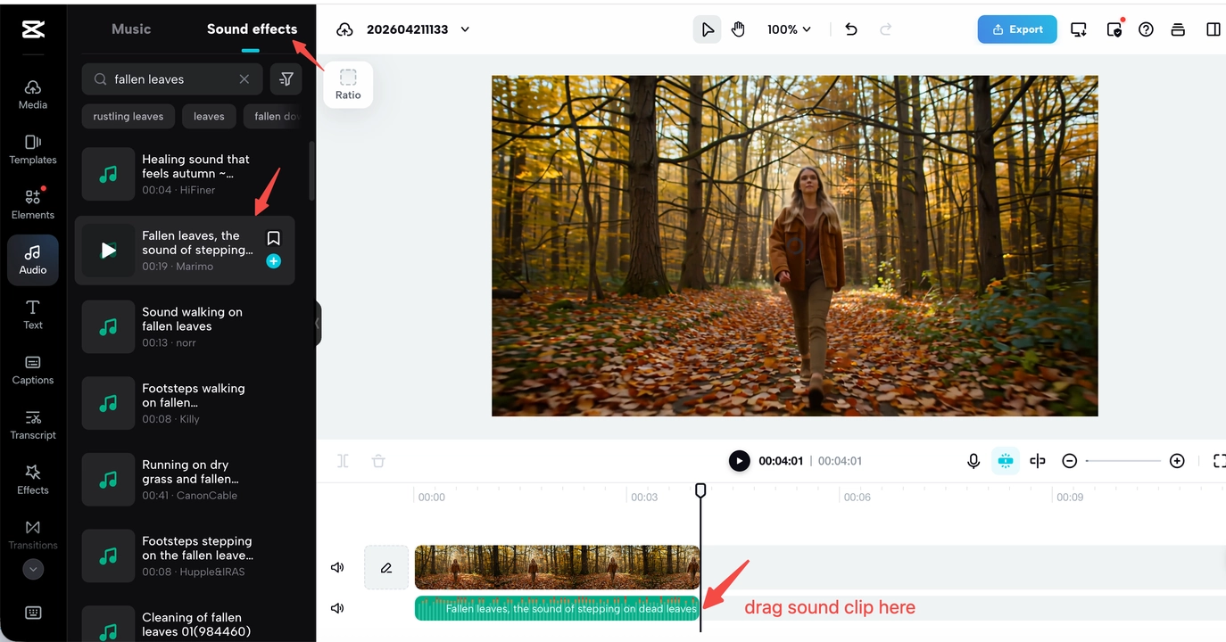Bookmark the Fallen leaves sound effect
The height and width of the screenshot is (642, 1226).
point(274,238)
